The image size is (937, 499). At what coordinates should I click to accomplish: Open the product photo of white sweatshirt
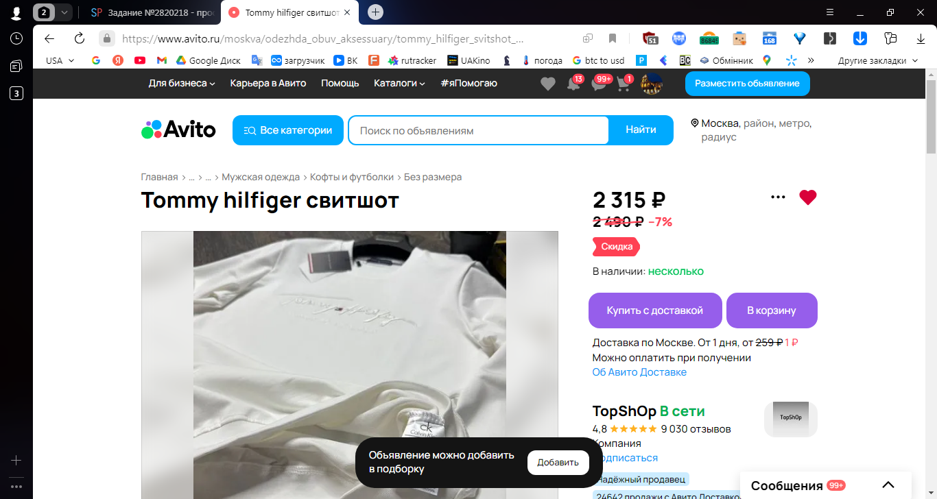[350, 365]
